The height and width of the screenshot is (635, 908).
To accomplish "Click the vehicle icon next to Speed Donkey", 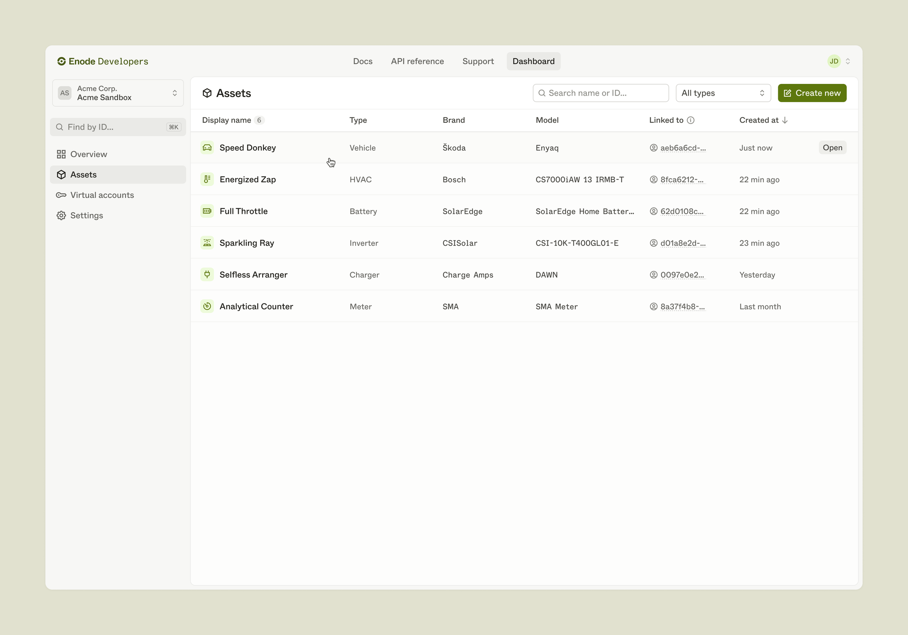I will [207, 147].
